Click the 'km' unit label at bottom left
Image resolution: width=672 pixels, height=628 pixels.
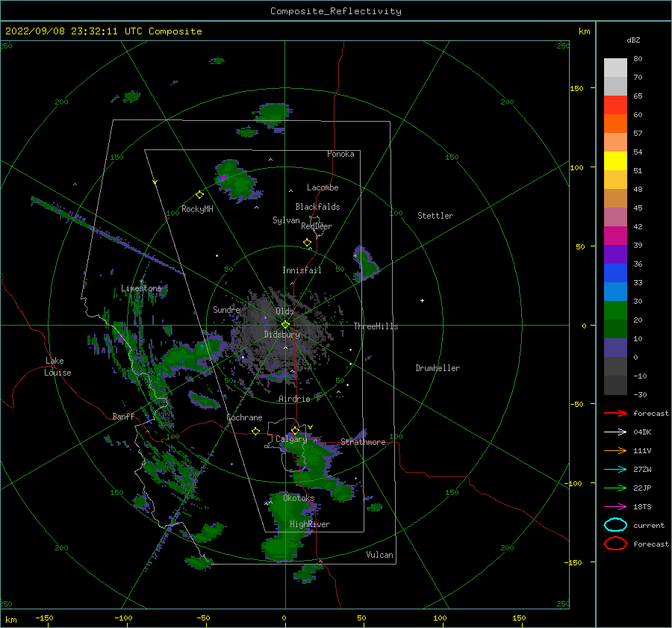click(x=10, y=620)
